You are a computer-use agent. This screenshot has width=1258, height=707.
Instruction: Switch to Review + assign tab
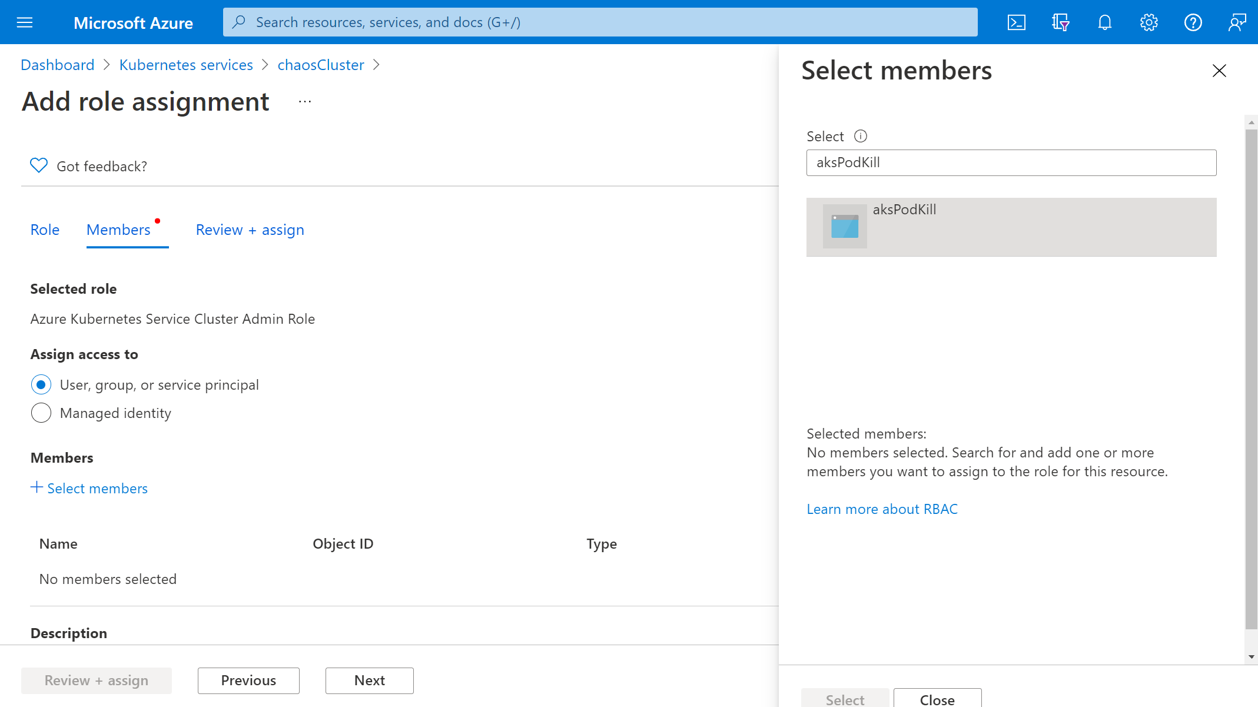click(x=250, y=229)
